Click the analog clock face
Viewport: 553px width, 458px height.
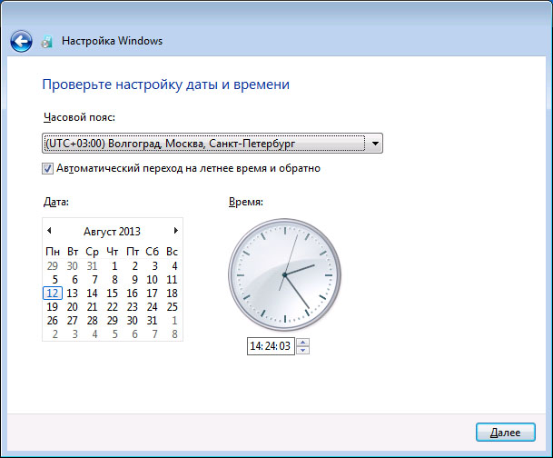(283, 274)
